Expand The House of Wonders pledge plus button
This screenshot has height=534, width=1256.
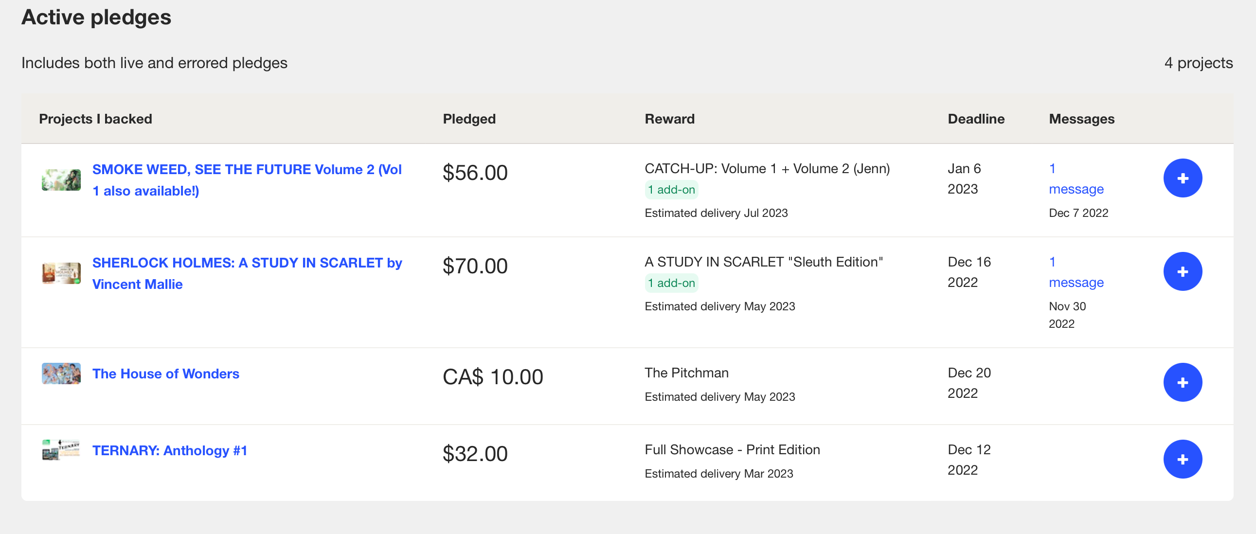click(x=1183, y=382)
